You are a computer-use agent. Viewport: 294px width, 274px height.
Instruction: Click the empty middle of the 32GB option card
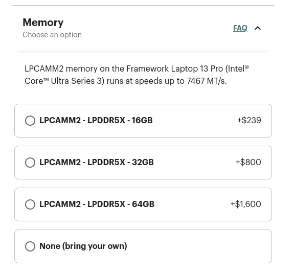(195, 163)
